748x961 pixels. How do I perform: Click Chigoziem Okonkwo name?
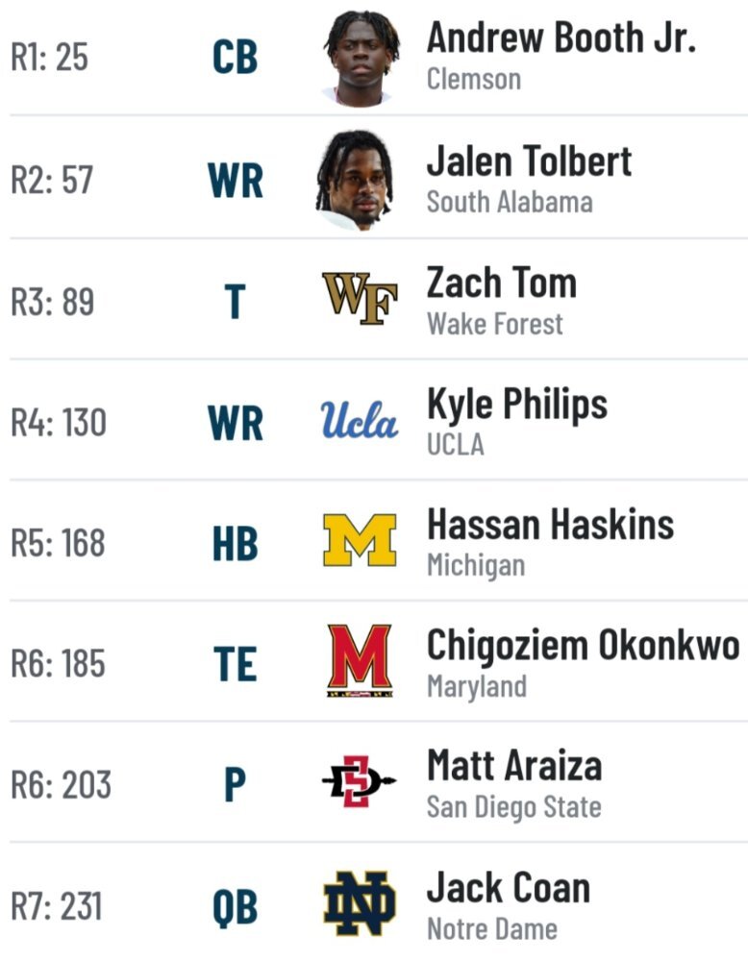pyautogui.click(x=583, y=647)
